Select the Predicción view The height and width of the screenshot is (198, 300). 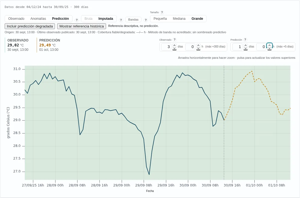point(60,19)
